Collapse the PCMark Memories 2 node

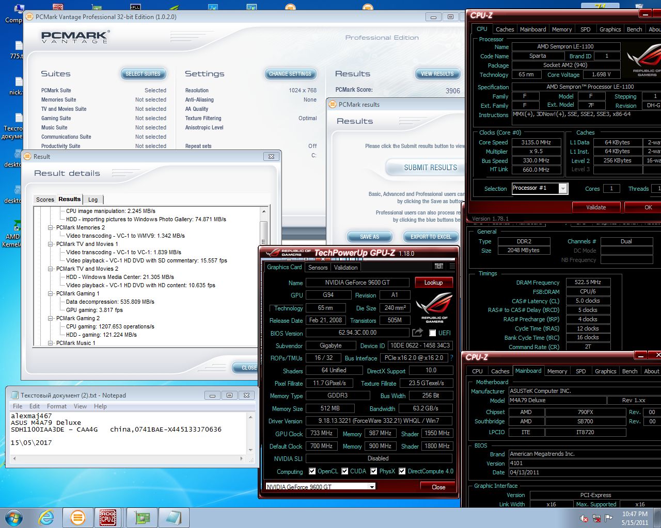pyautogui.click(x=51, y=227)
